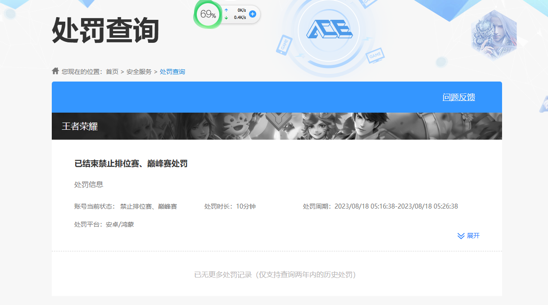Click the ACE logo in the header
Viewport: 548px width, 305px height.
coord(329,30)
